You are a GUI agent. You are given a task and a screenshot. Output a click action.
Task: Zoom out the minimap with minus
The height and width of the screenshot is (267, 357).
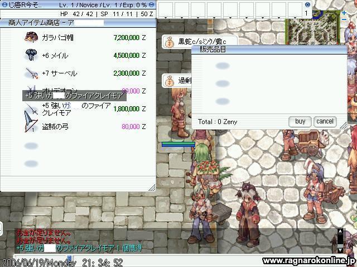[344, 19]
